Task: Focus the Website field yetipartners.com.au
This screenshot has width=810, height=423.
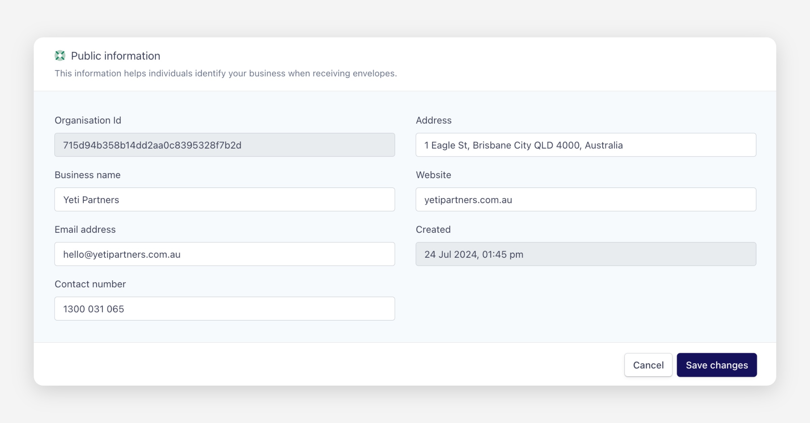Action: (x=586, y=200)
